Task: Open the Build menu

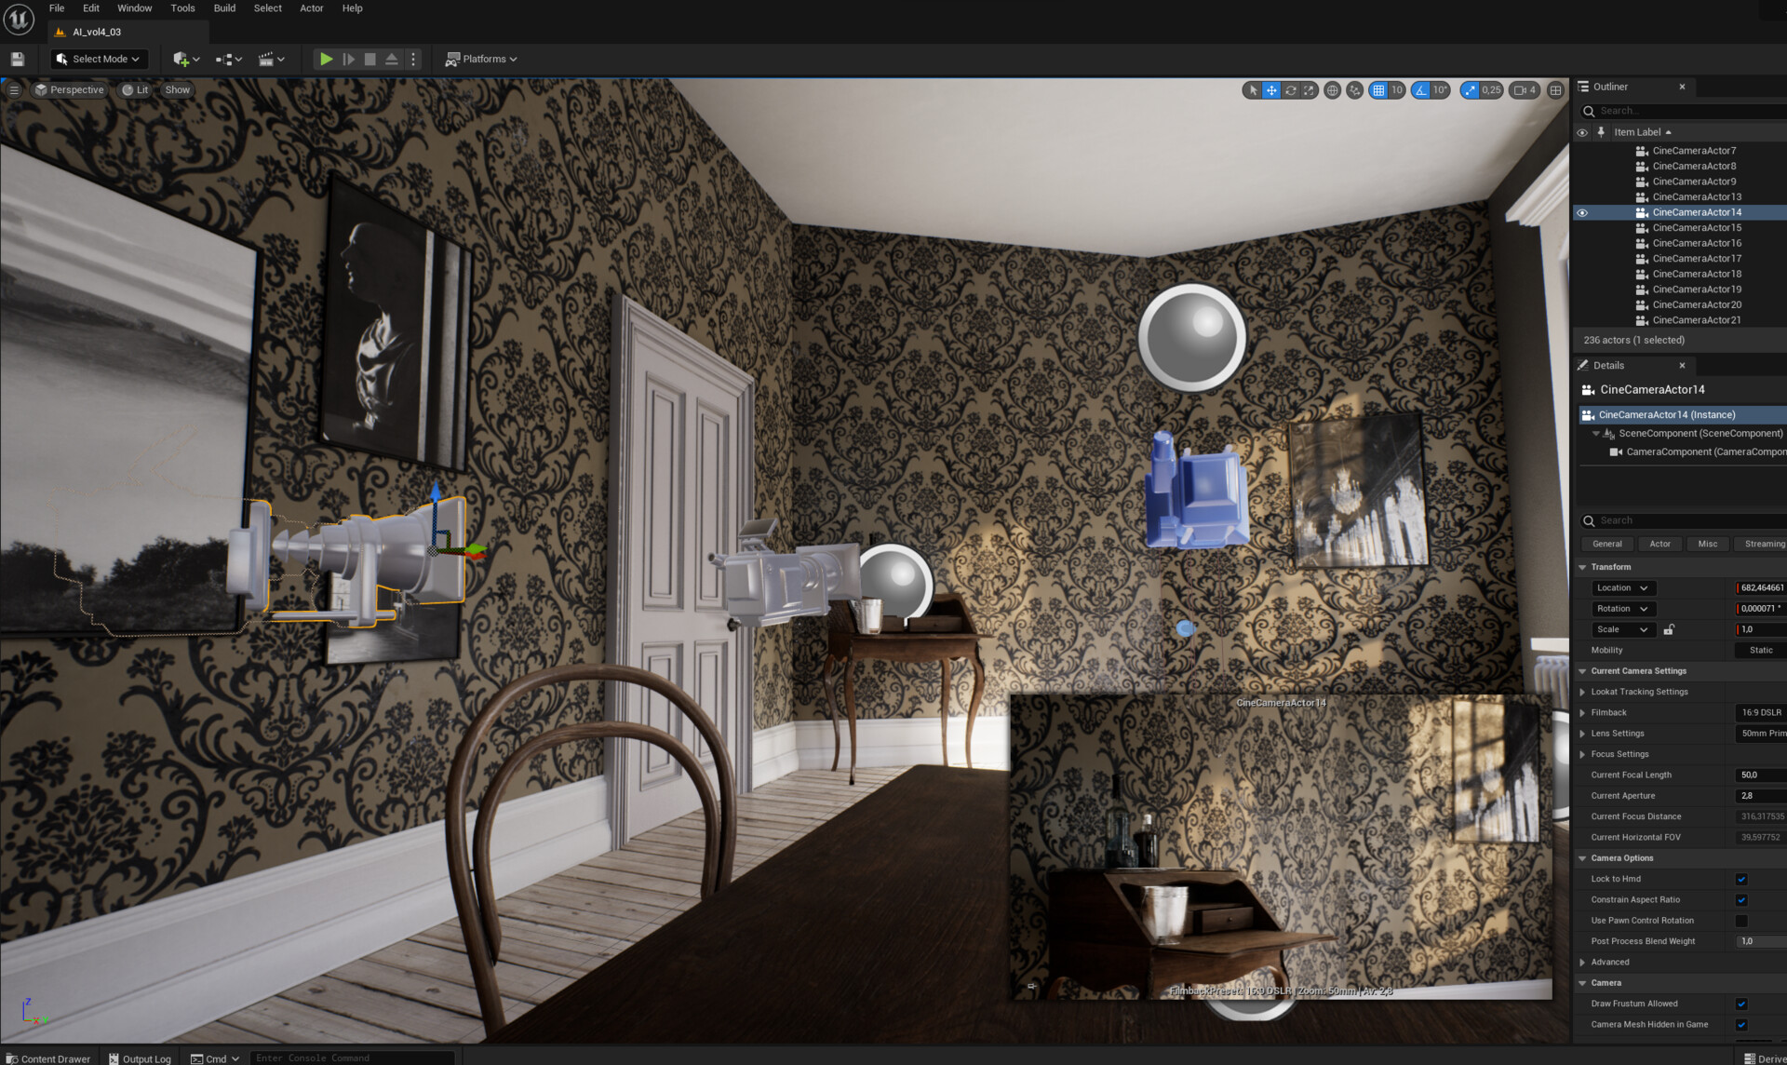Action: (x=223, y=8)
